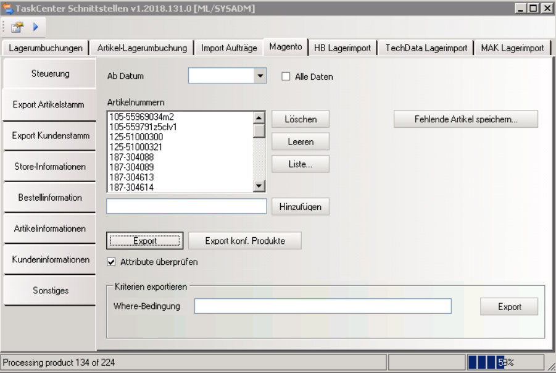The height and width of the screenshot is (373, 556).
Task: Click Fehlende Artikel speichern
Action: click(467, 119)
